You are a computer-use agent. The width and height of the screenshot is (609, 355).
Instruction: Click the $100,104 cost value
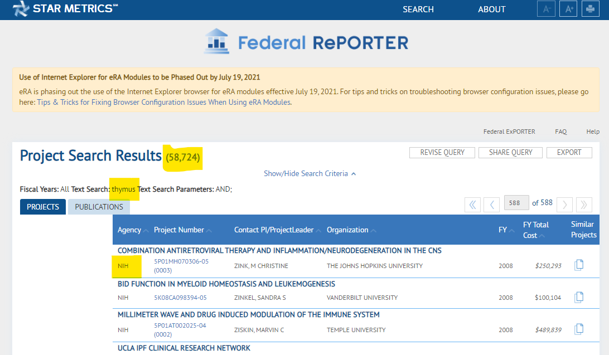[x=548, y=298]
